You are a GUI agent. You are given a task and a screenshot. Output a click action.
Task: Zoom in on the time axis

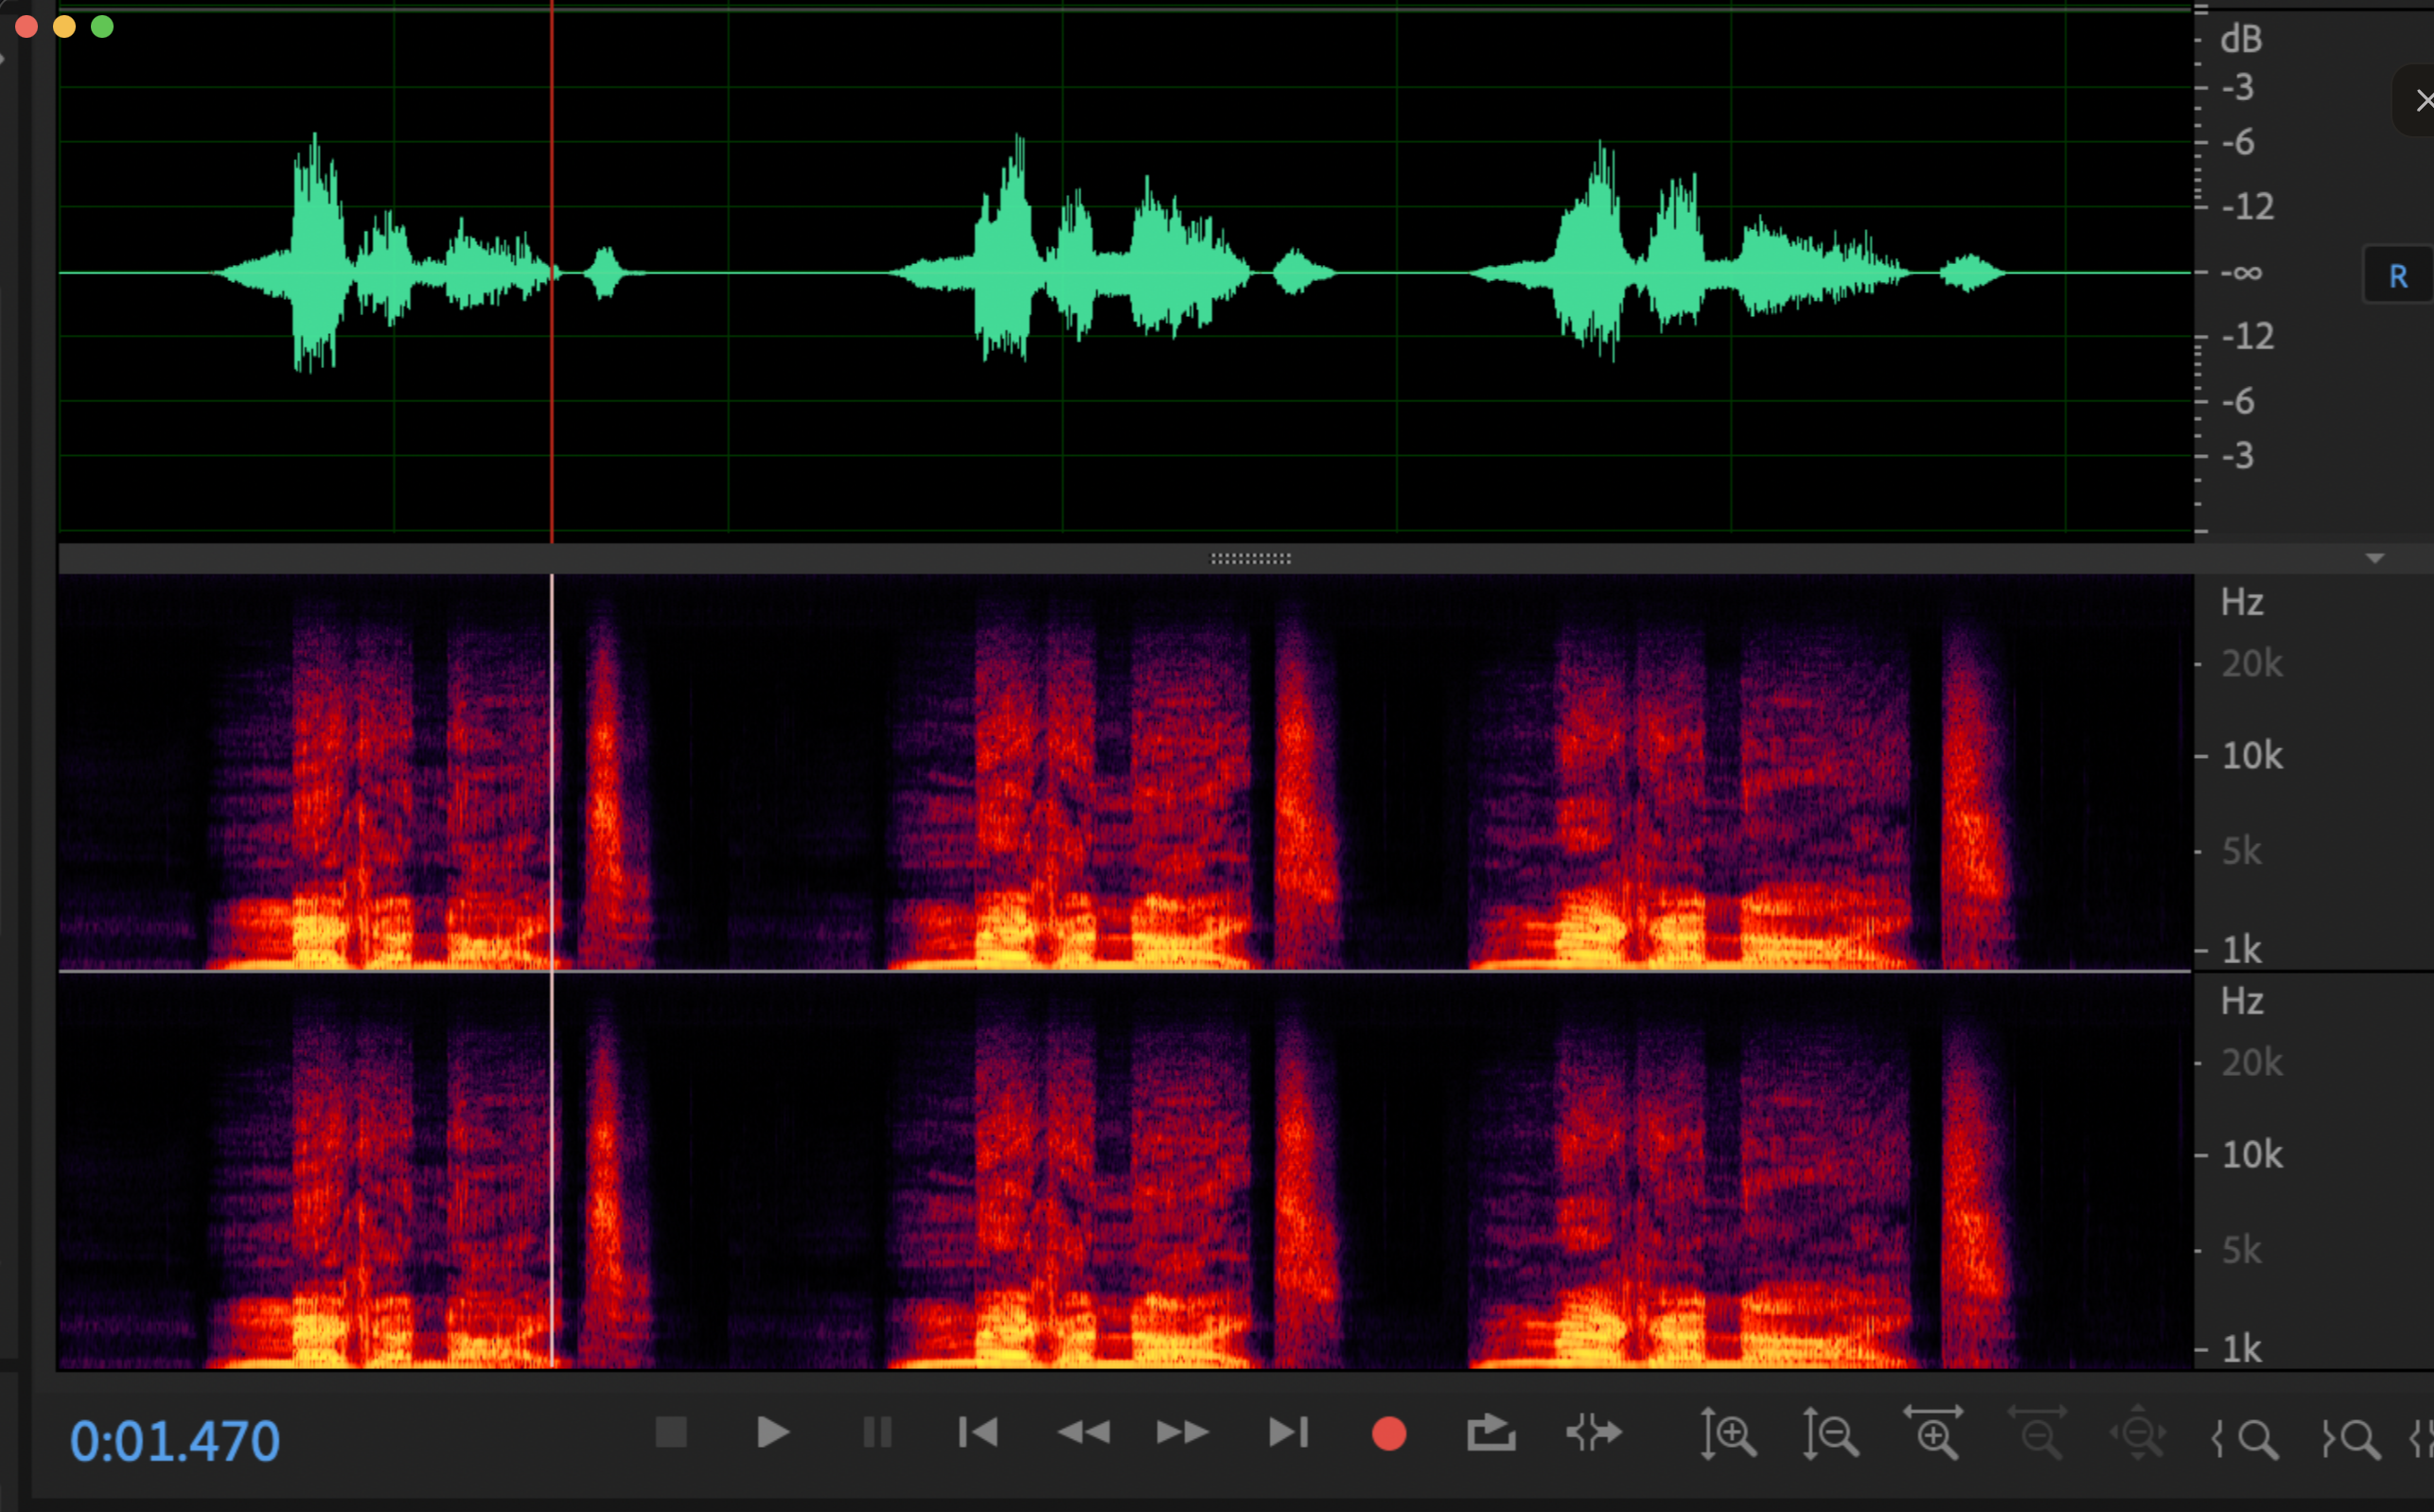tap(1934, 1432)
